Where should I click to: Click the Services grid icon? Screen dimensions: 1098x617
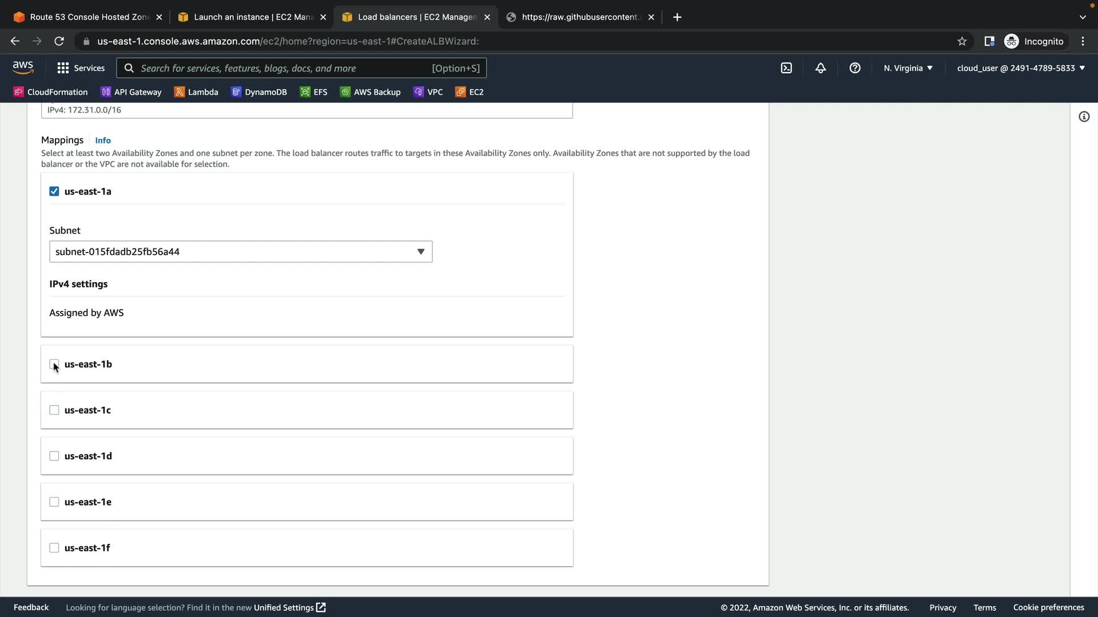coord(63,68)
